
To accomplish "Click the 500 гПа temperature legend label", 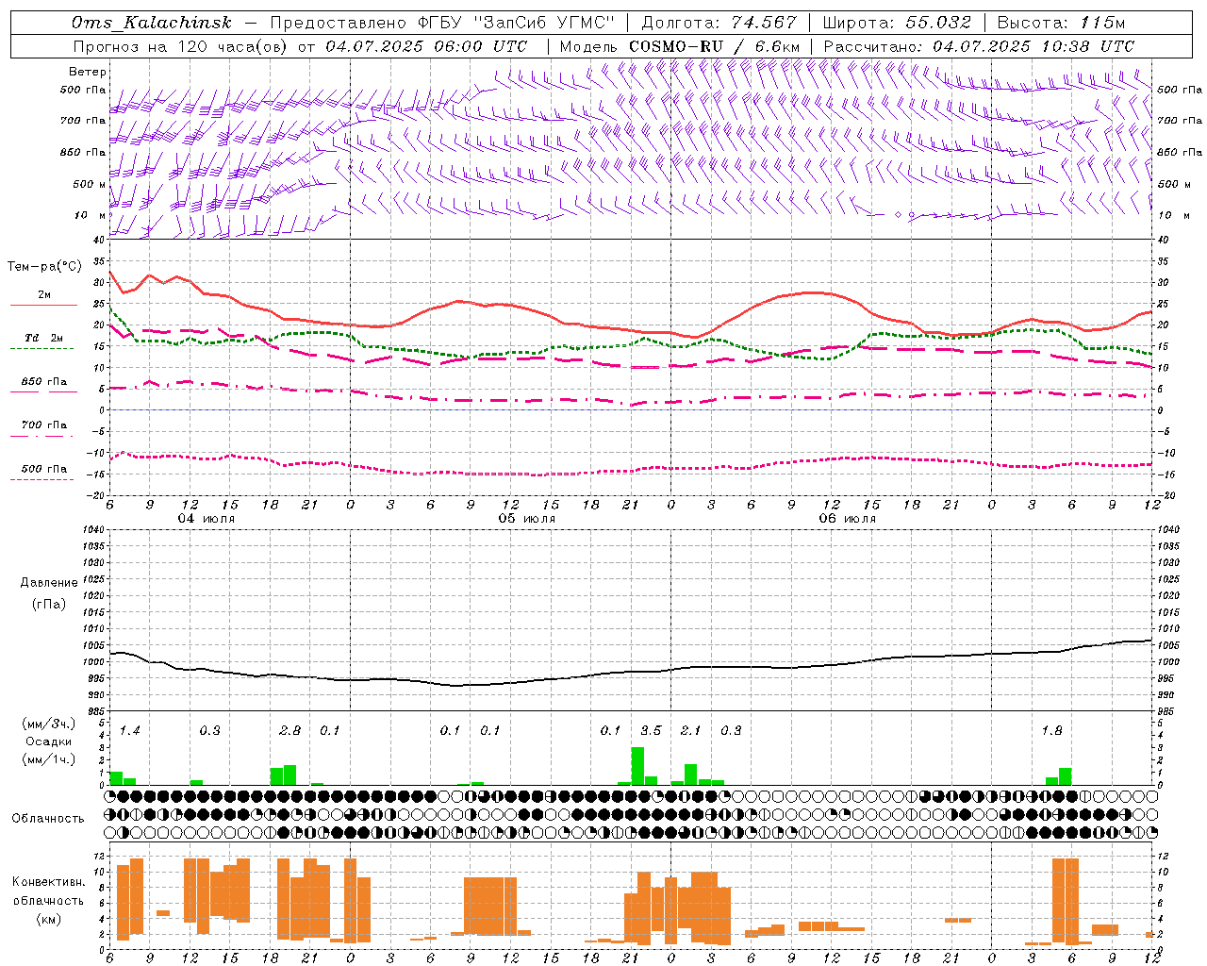I will 44,469.
